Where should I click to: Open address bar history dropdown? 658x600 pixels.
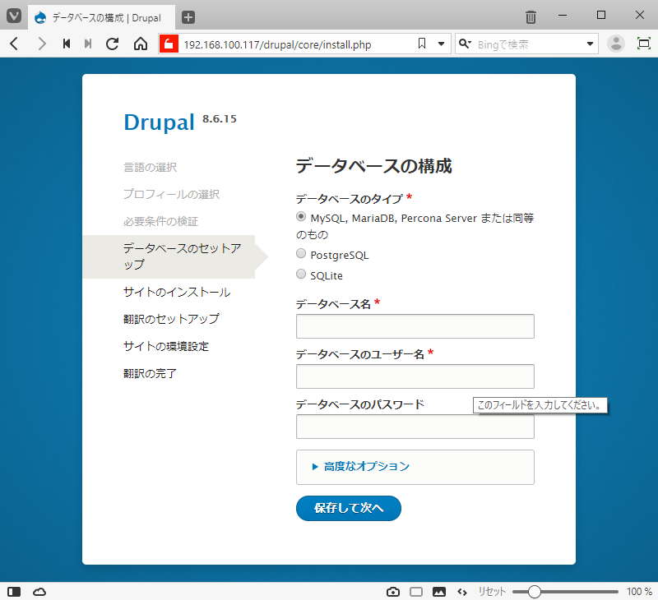click(441, 44)
